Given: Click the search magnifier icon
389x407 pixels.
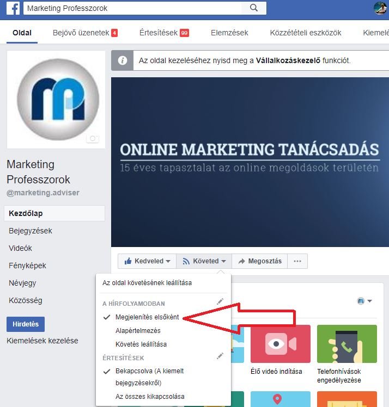Looking at the screenshot, I should (254, 8).
